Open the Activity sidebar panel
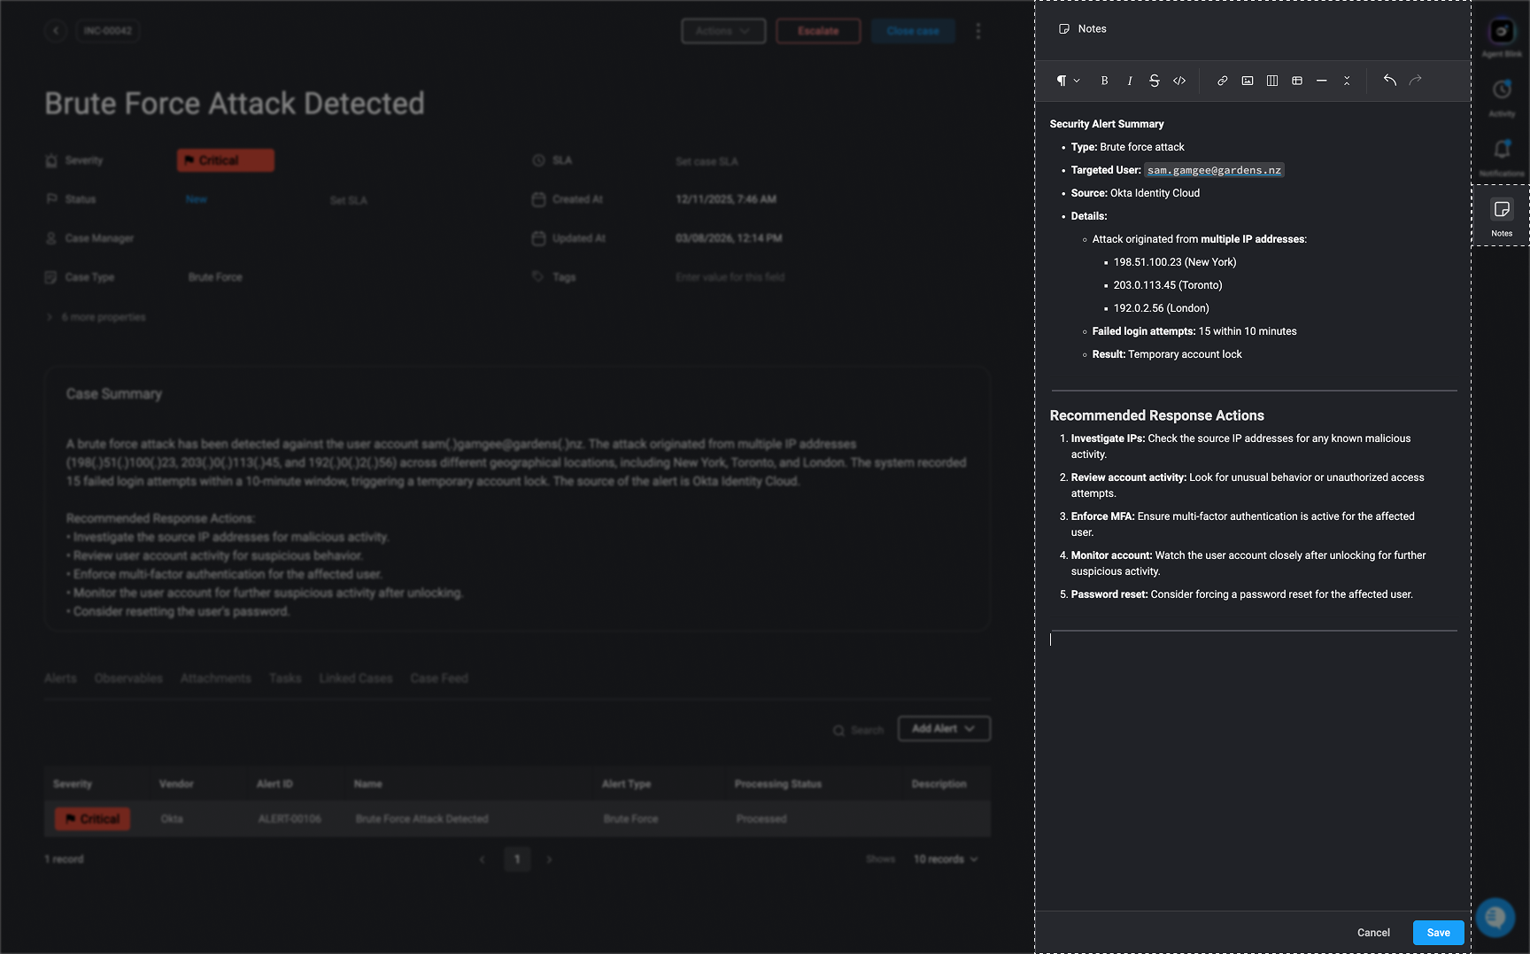Image resolution: width=1530 pixels, height=954 pixels. click(1501, 97)
